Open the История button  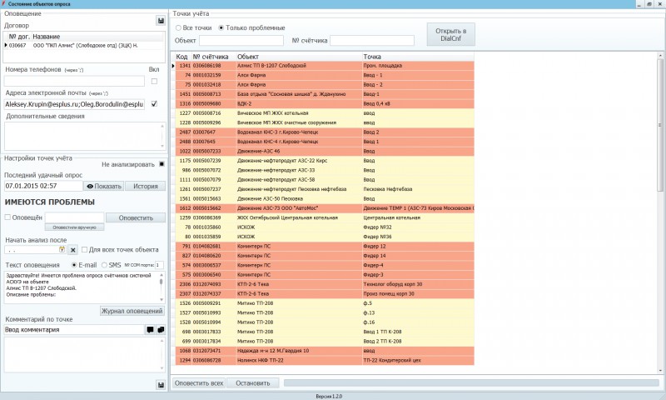(x=145, y=186)
